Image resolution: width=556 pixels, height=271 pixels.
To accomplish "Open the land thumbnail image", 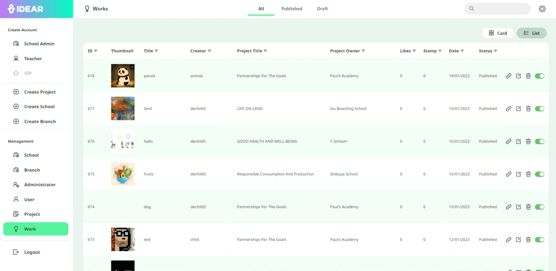I will (x=123, y=109).
